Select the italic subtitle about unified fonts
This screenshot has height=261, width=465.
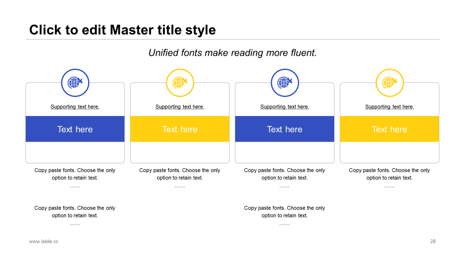232,53
